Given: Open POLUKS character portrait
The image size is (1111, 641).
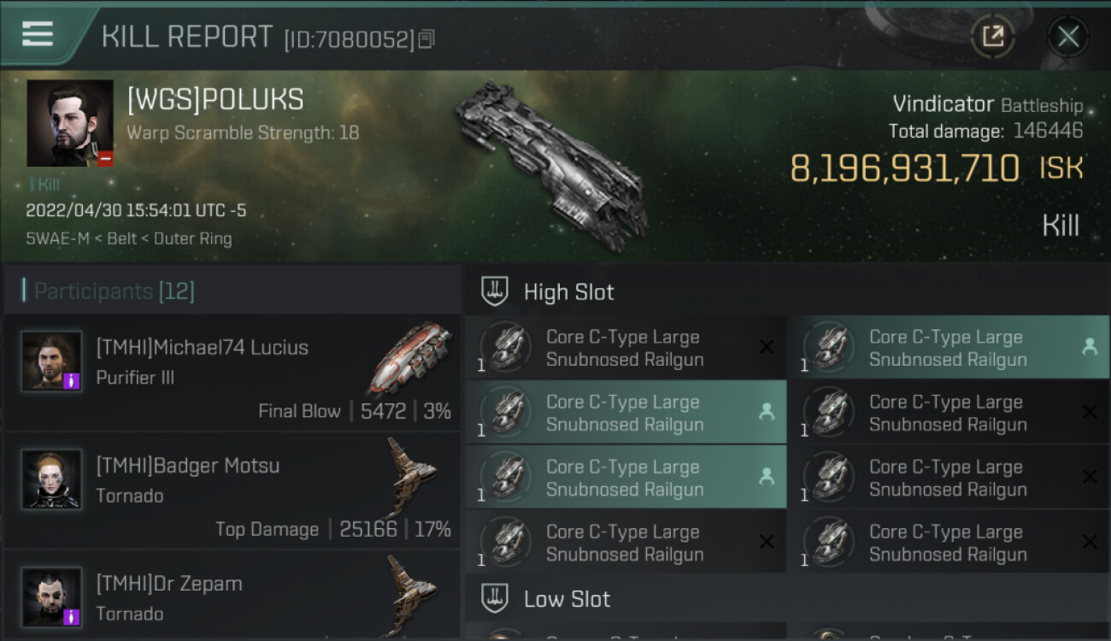Looking at the screenshot, I should pos(70,123).
